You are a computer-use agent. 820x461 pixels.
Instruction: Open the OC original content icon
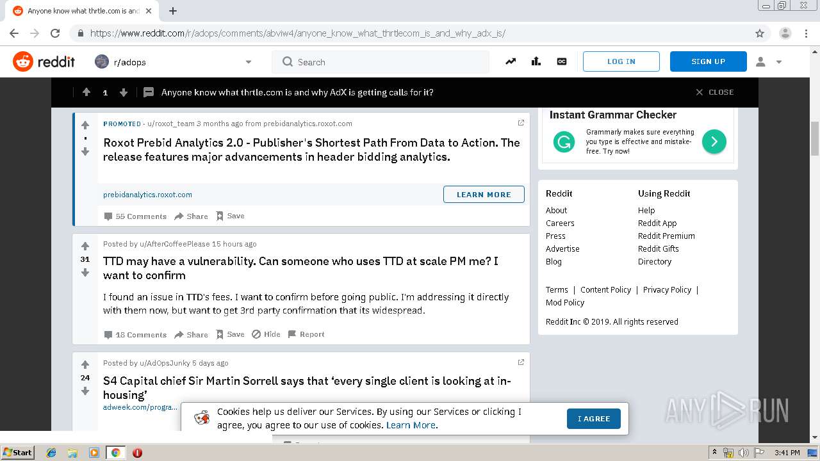coord(562,61)
